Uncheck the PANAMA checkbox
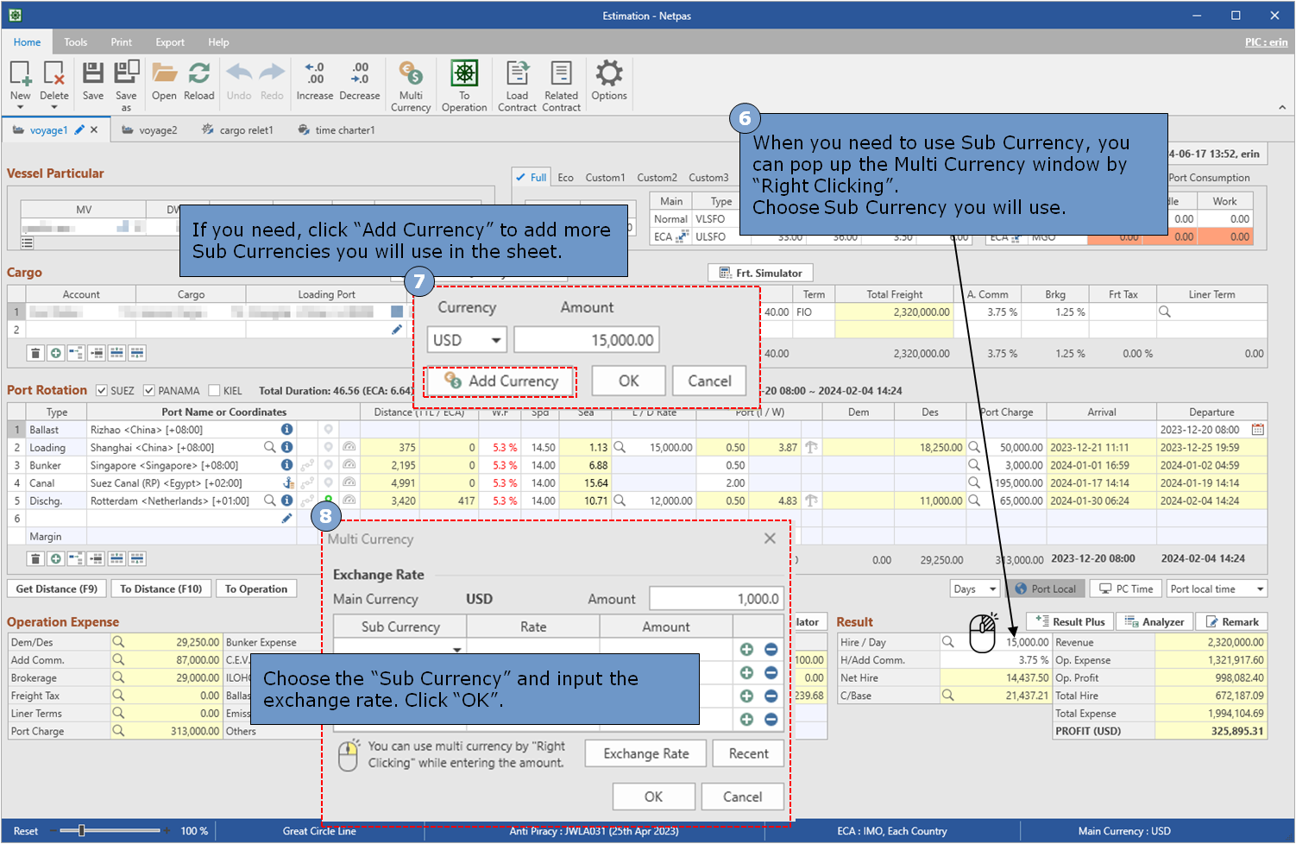1296x844 pixels. [x=149, y=391]
